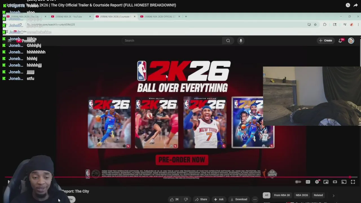
Task: Switch to the NBA 2K26 OFFICIAL browser tab
Action: (x=160, y=17)
